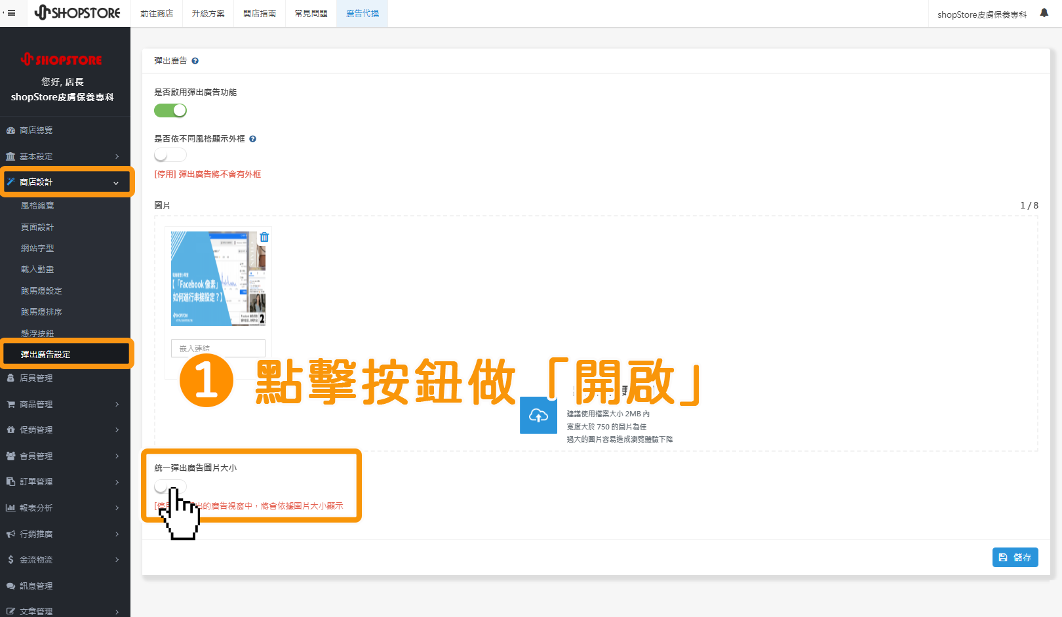
Task: Disable the 是否啟用彈出廣告功能 switch
Action: pos(170,111)
